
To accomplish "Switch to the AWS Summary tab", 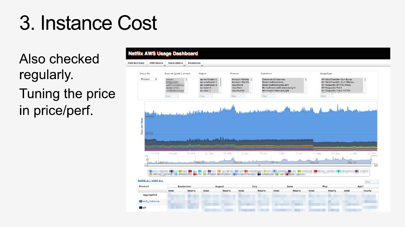I will point(136,63).
